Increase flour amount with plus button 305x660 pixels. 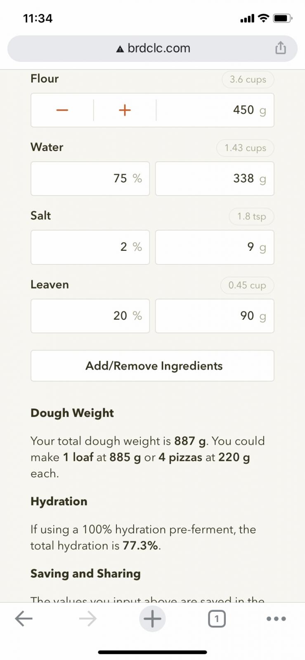tap(125, 110)
